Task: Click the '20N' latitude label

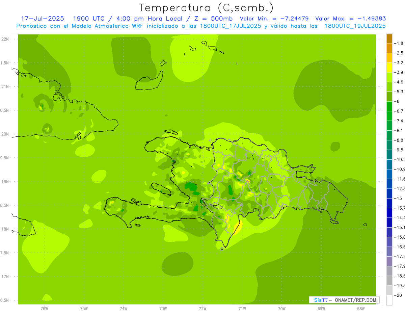Action: 5,134
